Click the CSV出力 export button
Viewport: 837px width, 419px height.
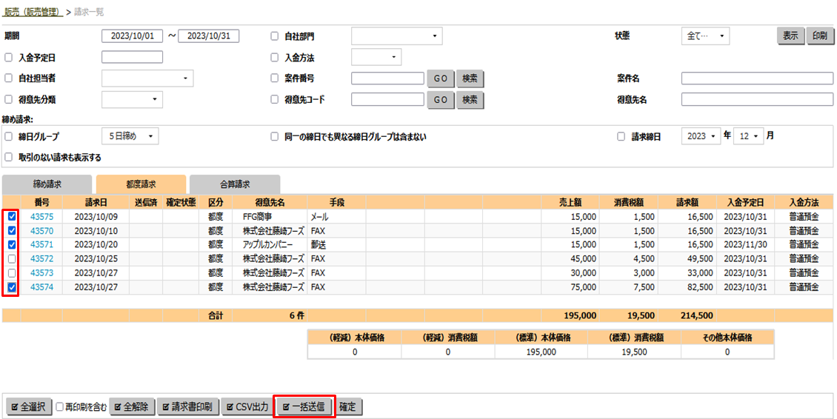coord(247,406)
